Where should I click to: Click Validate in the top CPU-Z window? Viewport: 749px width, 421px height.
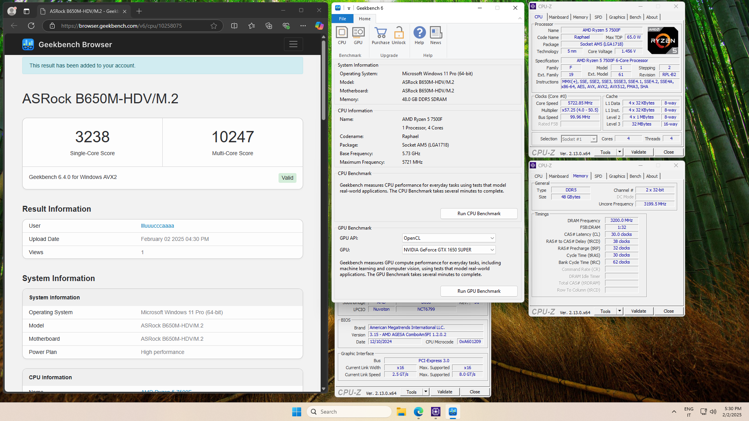coord(638,152)
